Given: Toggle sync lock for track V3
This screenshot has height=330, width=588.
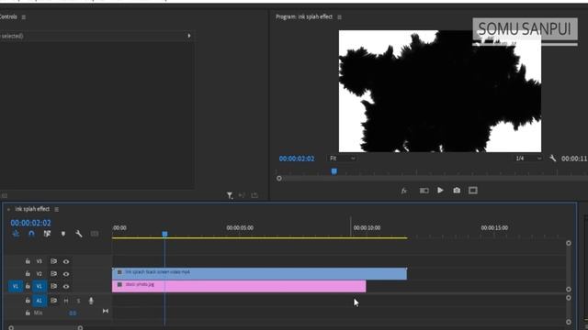Looking at the screenshot, I should click(53, 261).
